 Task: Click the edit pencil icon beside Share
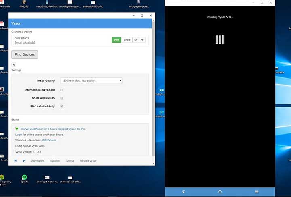(136, 40)
